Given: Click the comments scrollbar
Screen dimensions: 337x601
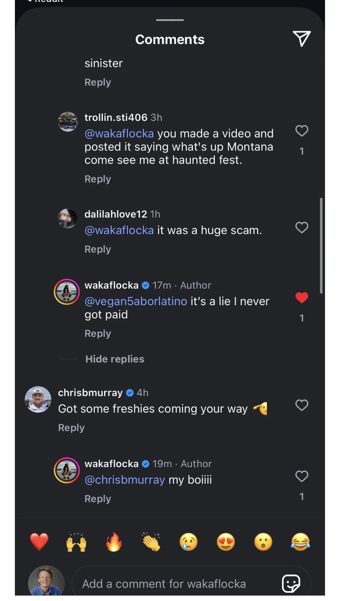Looking at the screenshot, I should 321,245.
